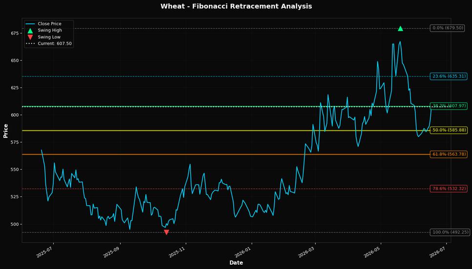Click the 600 price tick label

(x=15, y=115)
